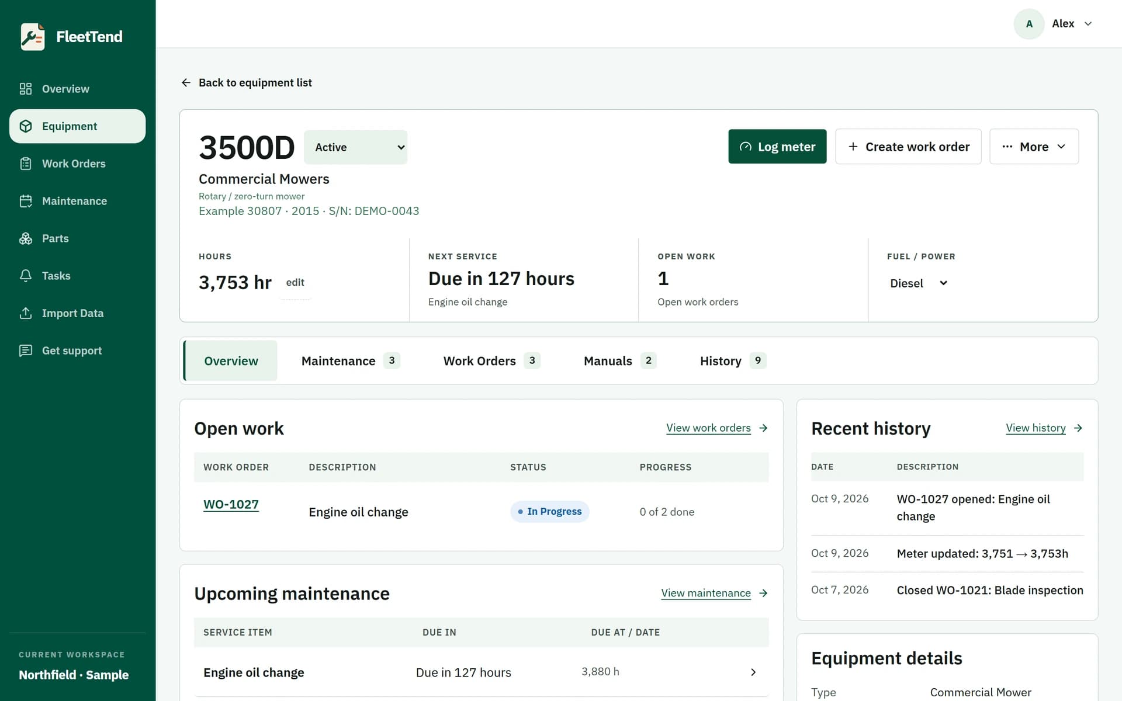
Task: Click the View work orders link
Action: [x=708, y=428]
